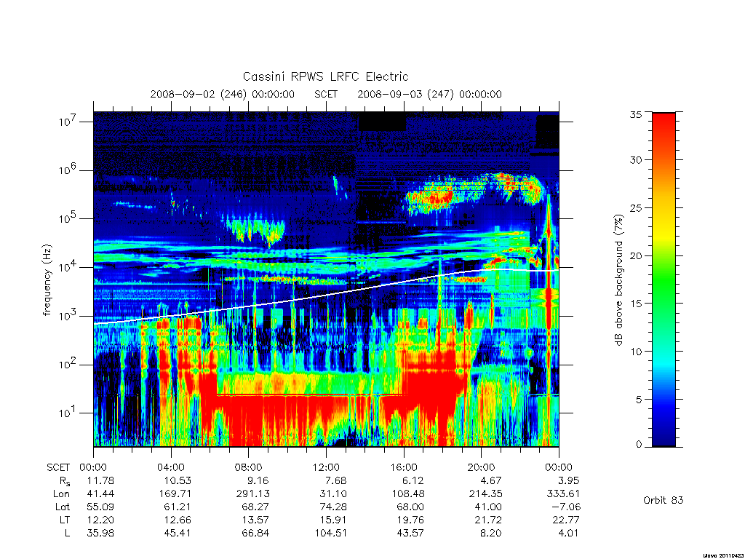Select the Rs value "7.68"
Screen dimensions: 745x559
pyautogui.click(x=335, y=480)
